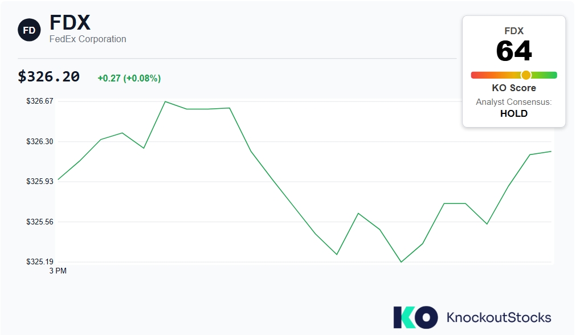This screenshot has height=335, width=576.
Task: Click the FedEx Corporation company name
Action: 88,39
